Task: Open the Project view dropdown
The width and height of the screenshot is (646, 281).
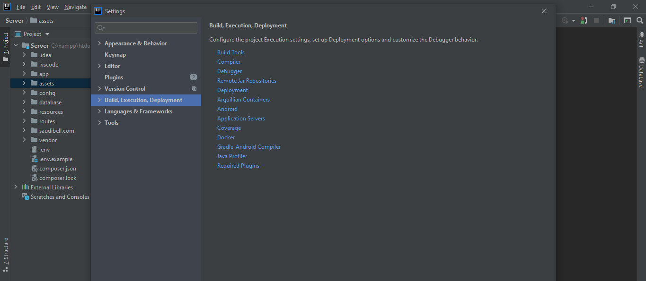Action: 47,34
